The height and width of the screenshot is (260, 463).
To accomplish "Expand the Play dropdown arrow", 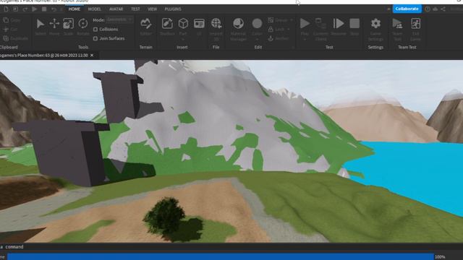I will click(305, 39).
